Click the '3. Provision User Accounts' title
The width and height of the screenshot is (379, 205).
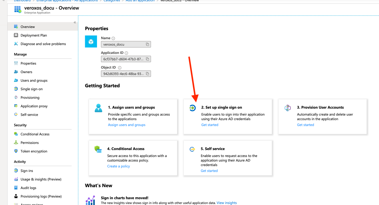point(320,107)
